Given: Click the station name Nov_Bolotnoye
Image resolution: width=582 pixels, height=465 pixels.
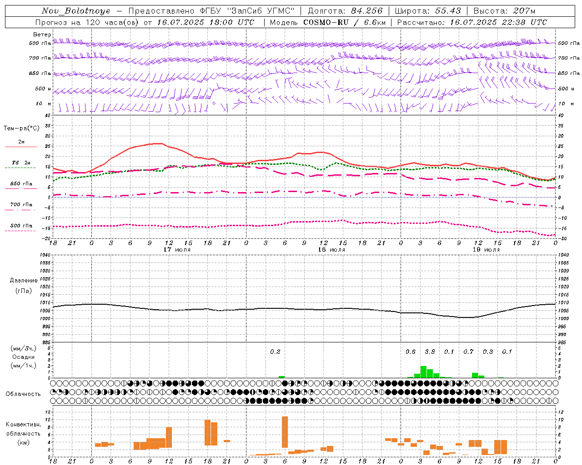Looking at the screenshot, I should tap(76, 11).
